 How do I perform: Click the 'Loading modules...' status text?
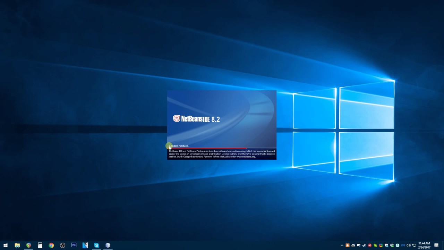click(179, 146)
